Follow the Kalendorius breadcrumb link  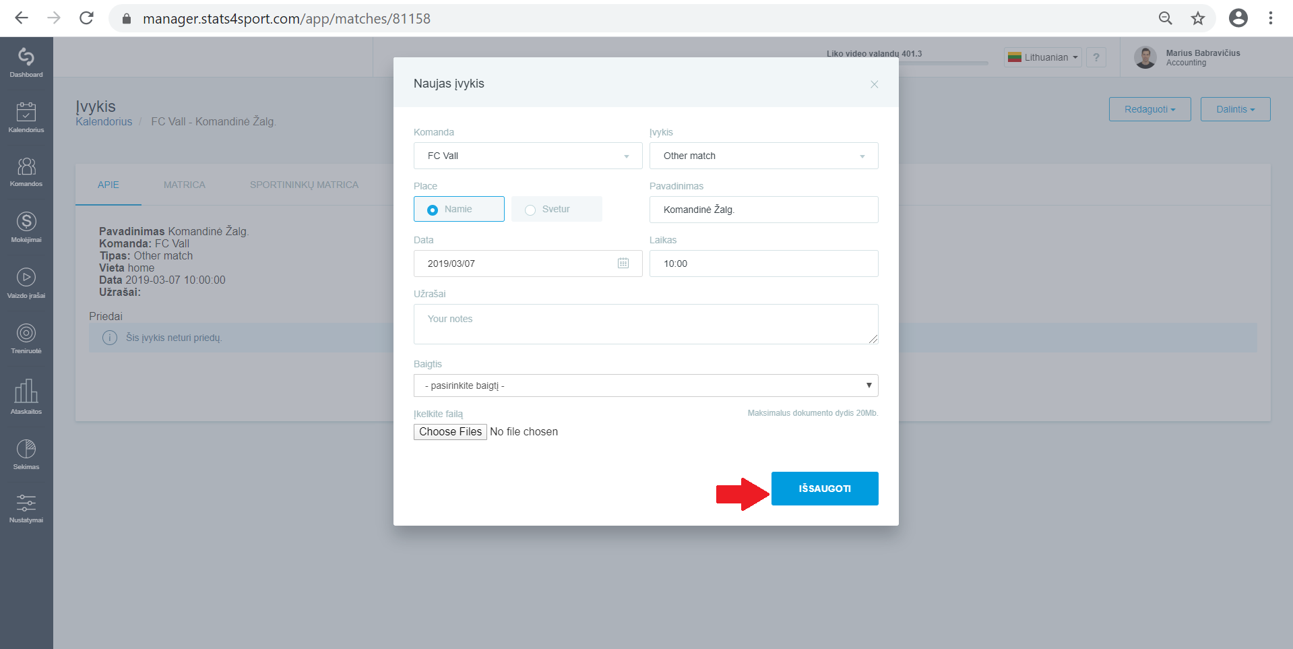tap(104, 122)
